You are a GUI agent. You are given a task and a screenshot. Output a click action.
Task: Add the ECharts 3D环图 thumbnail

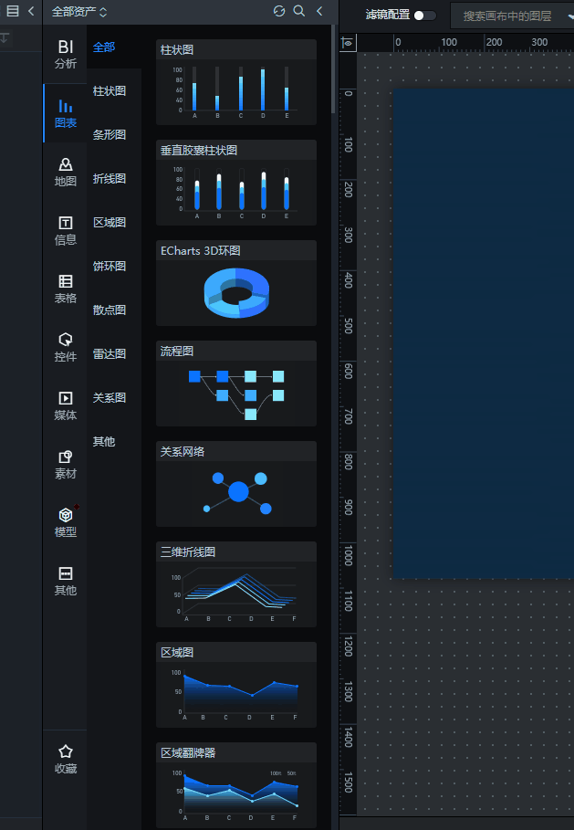tap(236, 283)
